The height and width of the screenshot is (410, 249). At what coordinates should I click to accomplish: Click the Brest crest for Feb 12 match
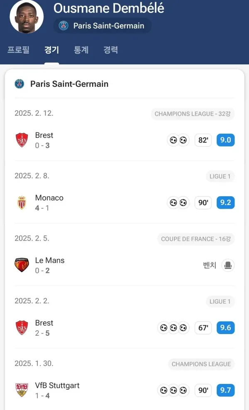tap(22, 140)
